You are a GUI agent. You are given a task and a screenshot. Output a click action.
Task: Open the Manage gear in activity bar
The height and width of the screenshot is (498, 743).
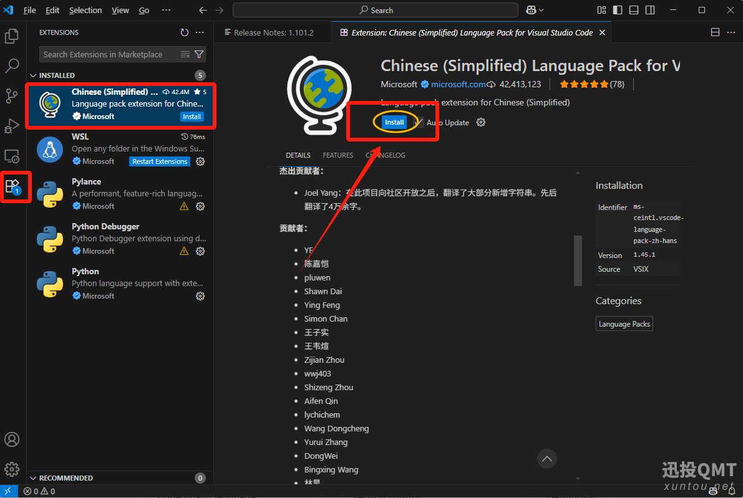coord(12,469)
